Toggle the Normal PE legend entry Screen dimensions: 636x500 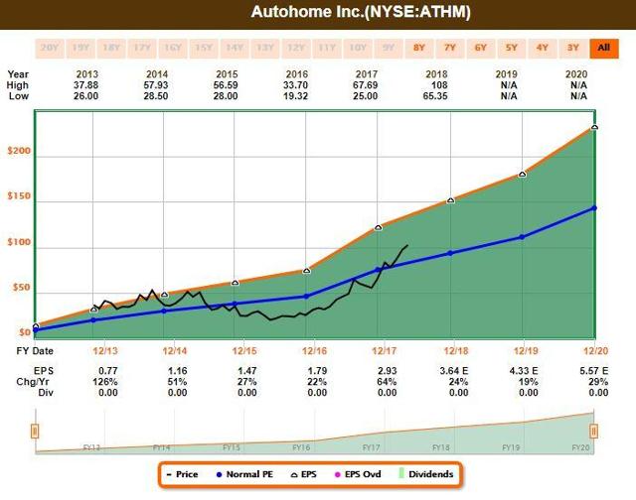point(244,474)
